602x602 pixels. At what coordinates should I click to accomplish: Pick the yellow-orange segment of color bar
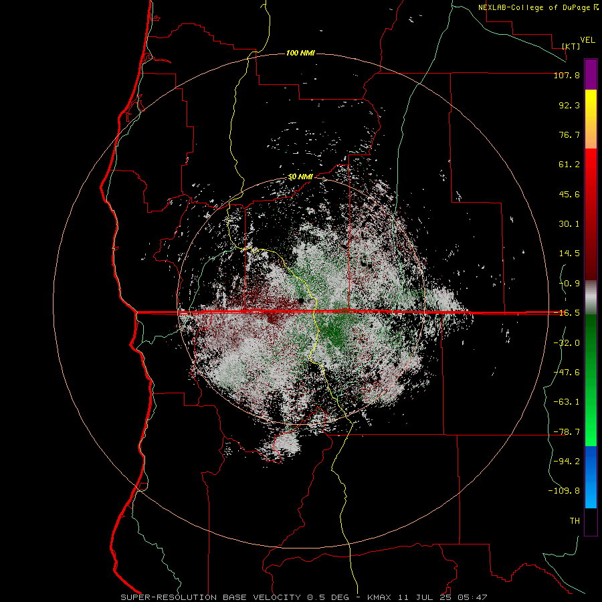[x=591, y=119]
